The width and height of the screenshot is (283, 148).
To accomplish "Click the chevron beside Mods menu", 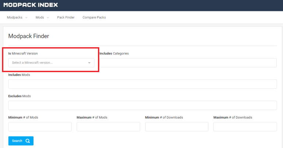I will 48,17.
